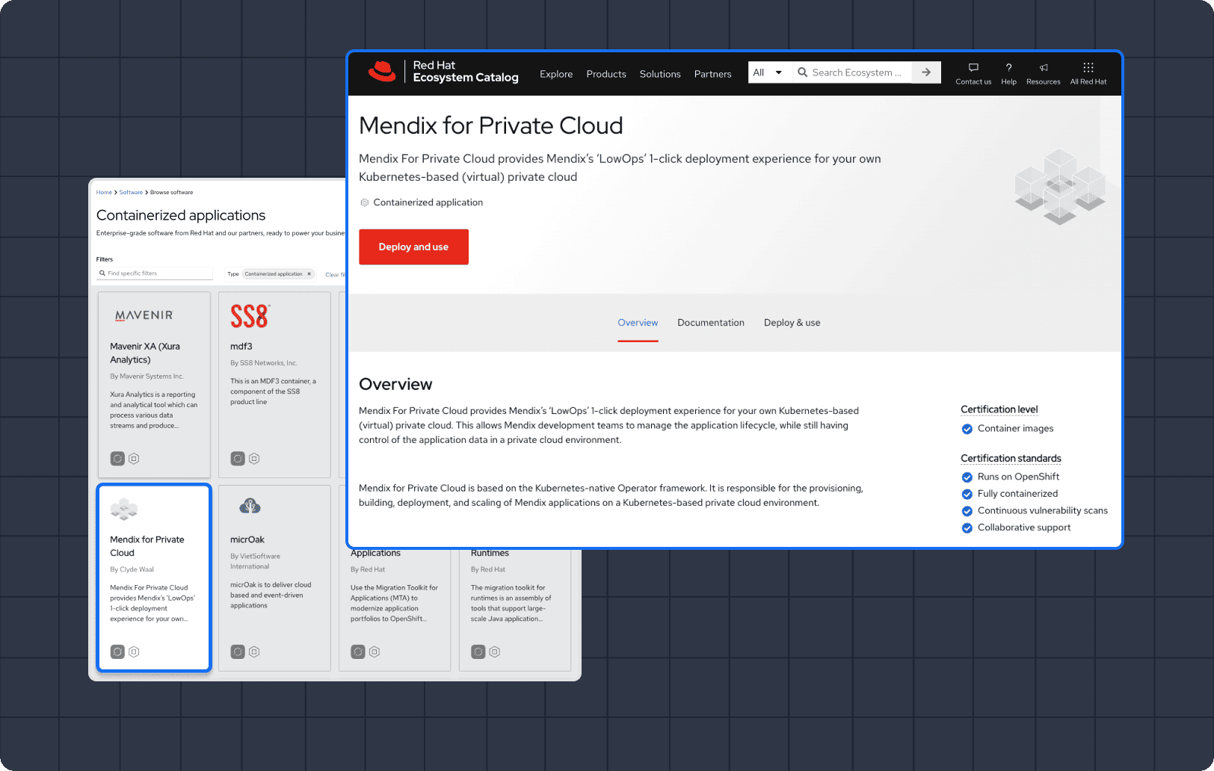
Task: Go to Software breadcrumb link
Action: 131,193
